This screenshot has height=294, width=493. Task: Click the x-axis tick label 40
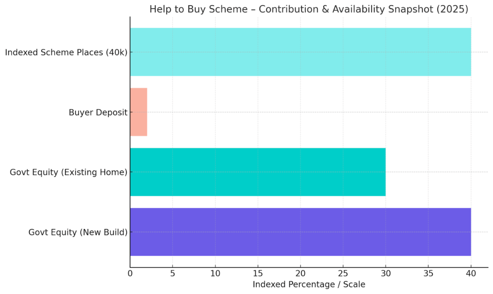[471, 273]
